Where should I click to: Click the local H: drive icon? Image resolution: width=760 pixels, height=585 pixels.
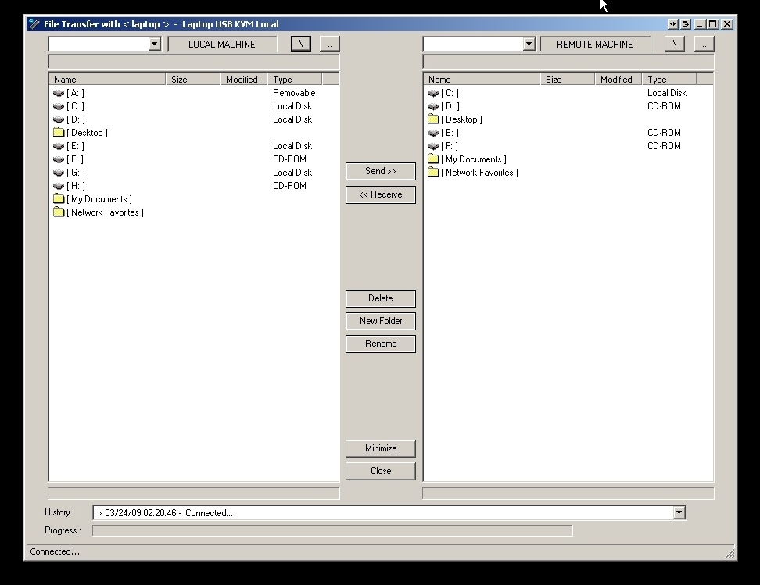point(59,186)
